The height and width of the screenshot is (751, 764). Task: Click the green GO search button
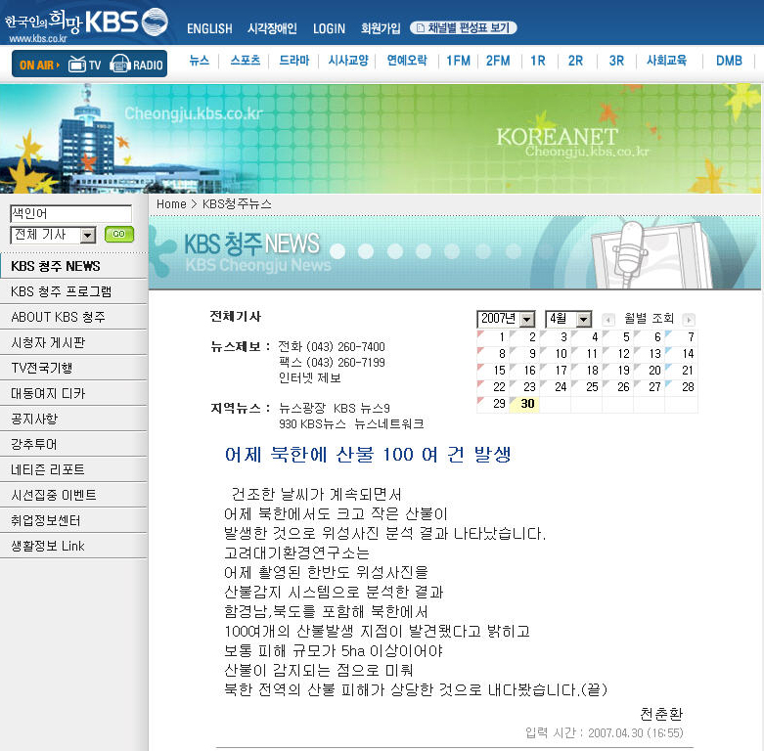pos(119,235)
